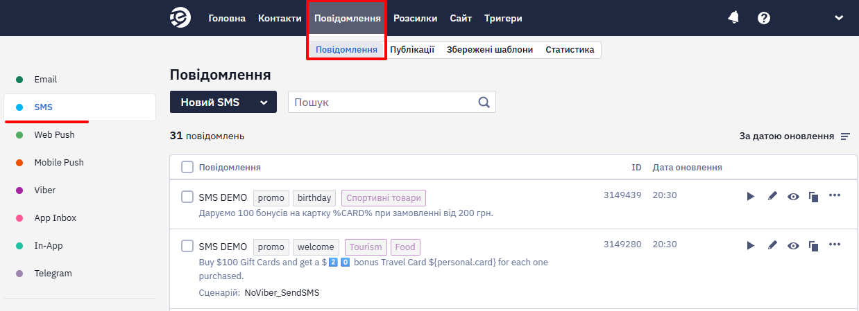Open more actions for message 3149280
859x311 pixels.
(835, 244)
